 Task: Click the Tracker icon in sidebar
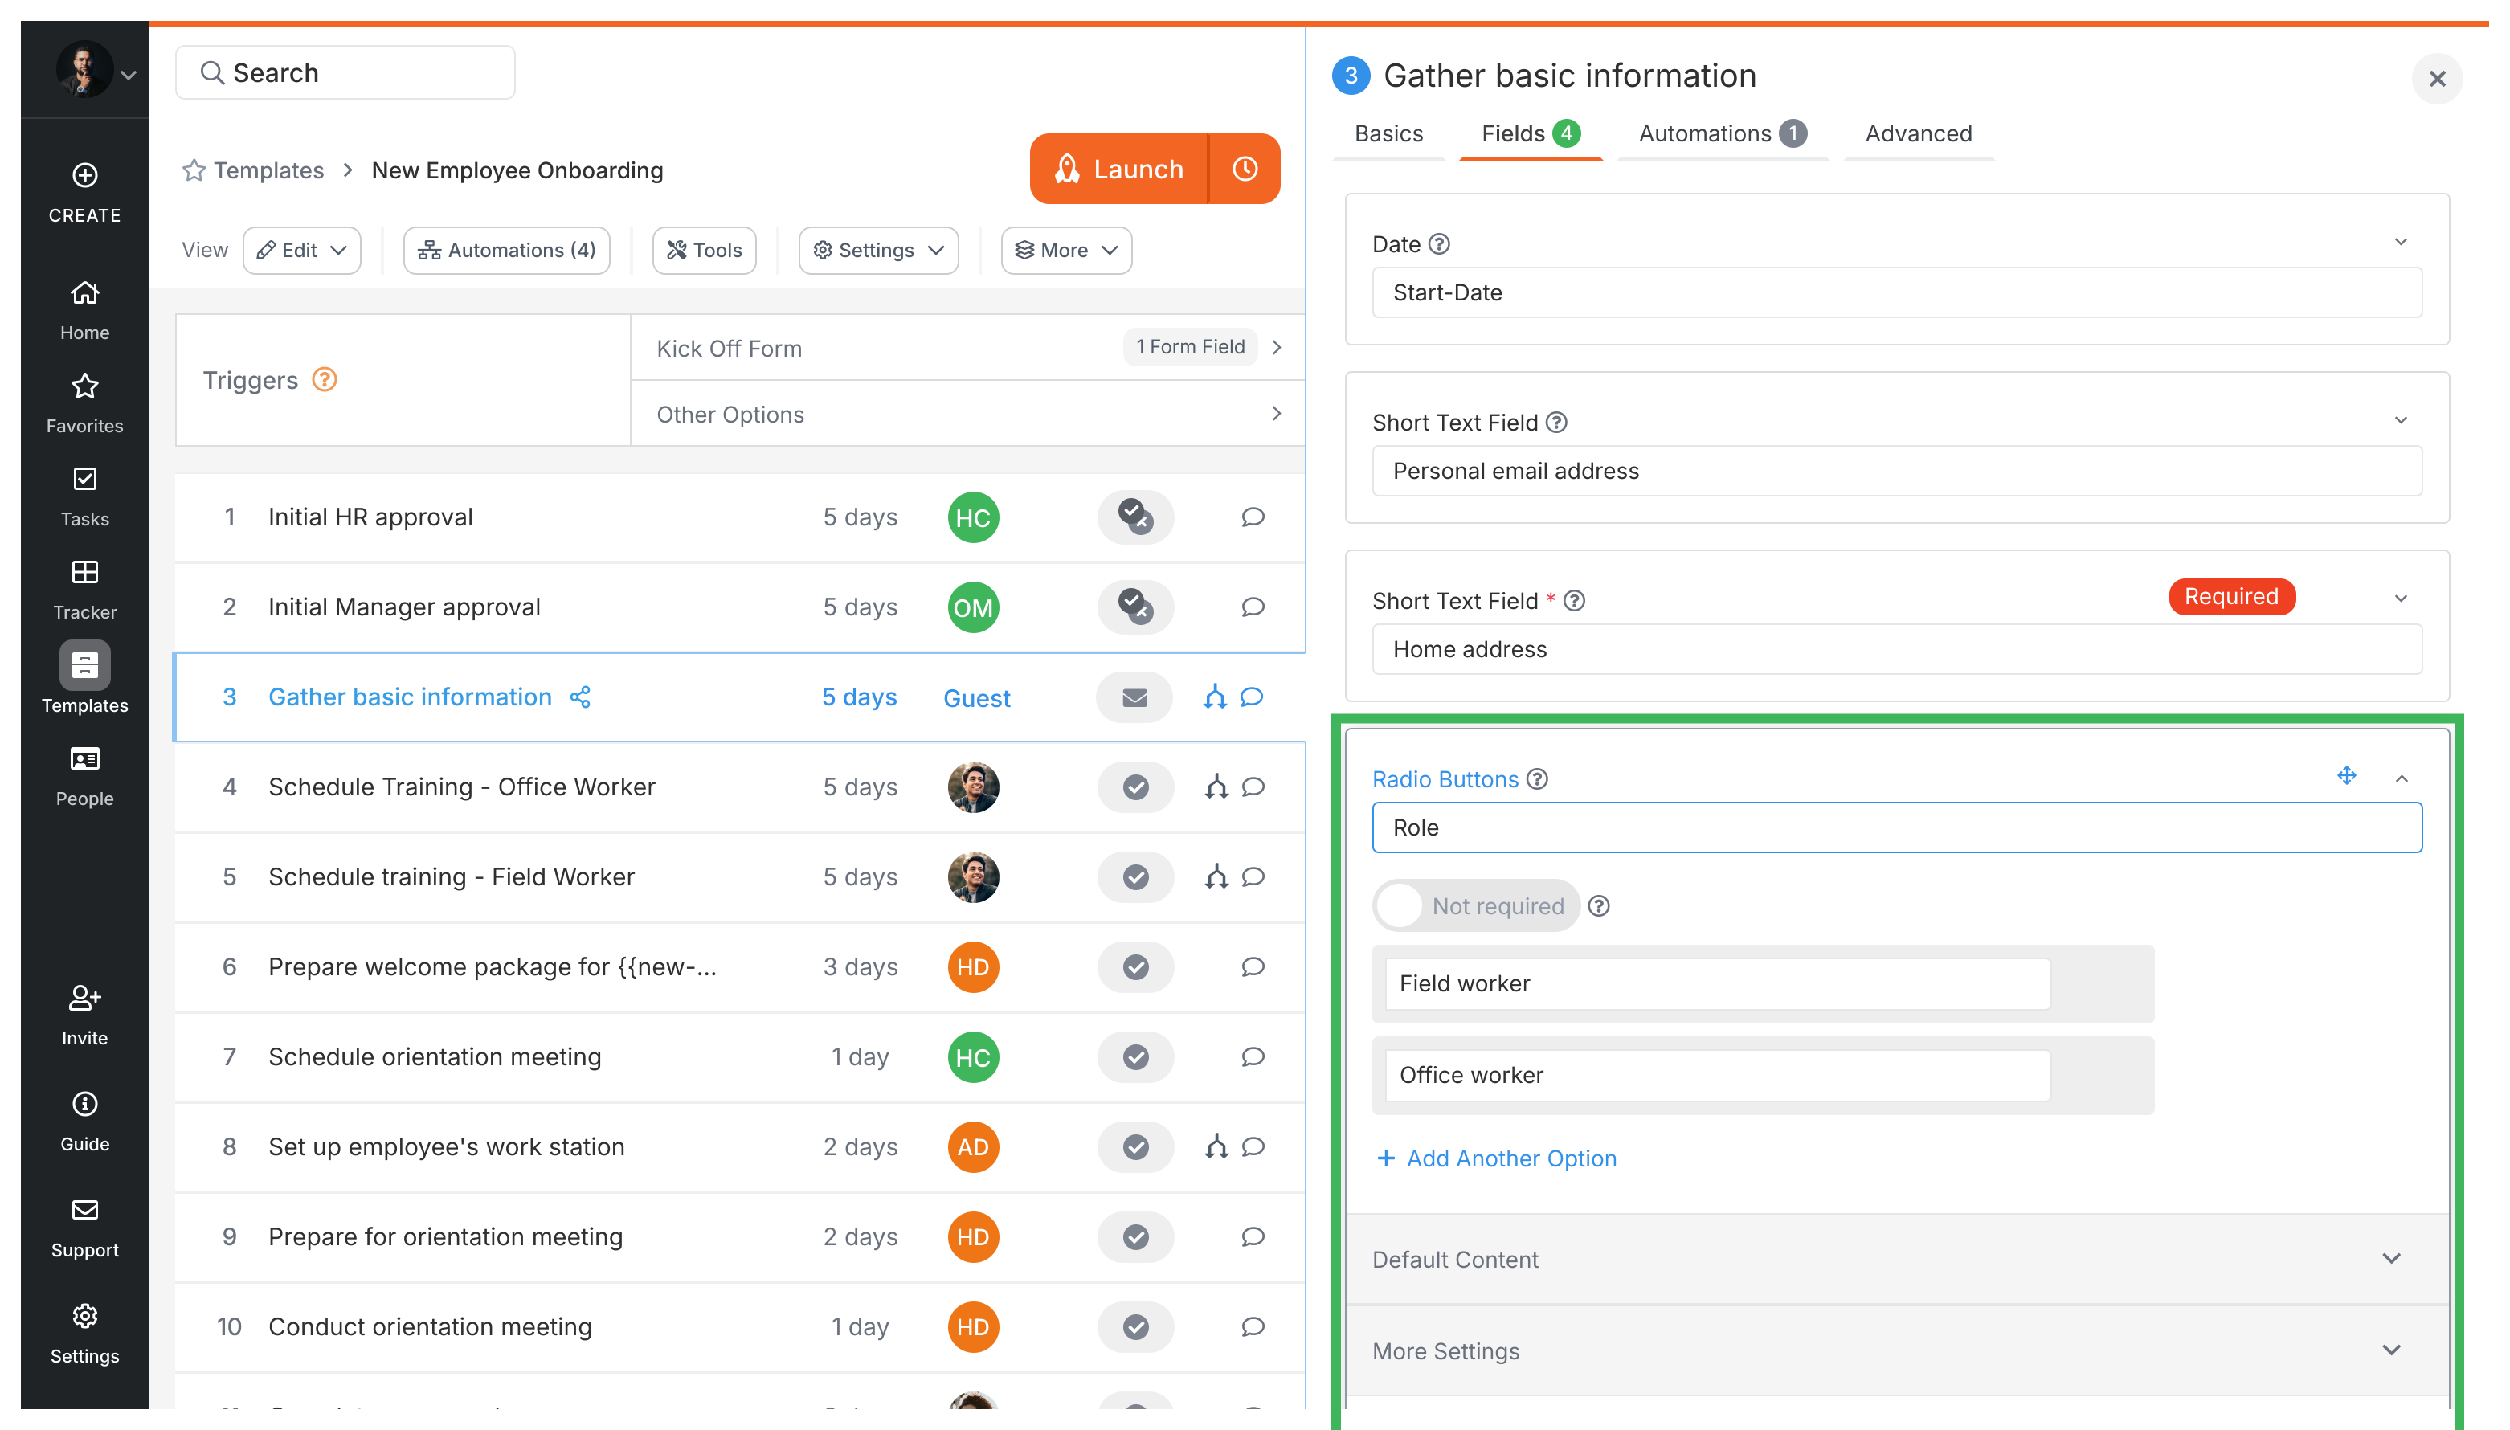[84, 574]
